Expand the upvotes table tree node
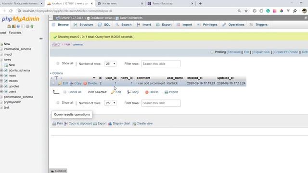 click(1, 86)
